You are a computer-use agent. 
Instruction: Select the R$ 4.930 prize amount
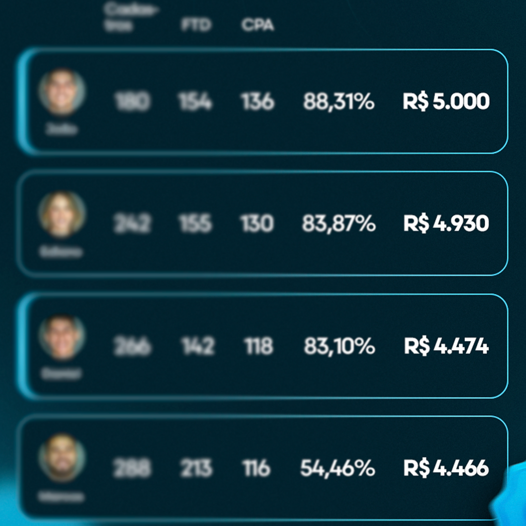pyautogui.click(x=446, y=224)
